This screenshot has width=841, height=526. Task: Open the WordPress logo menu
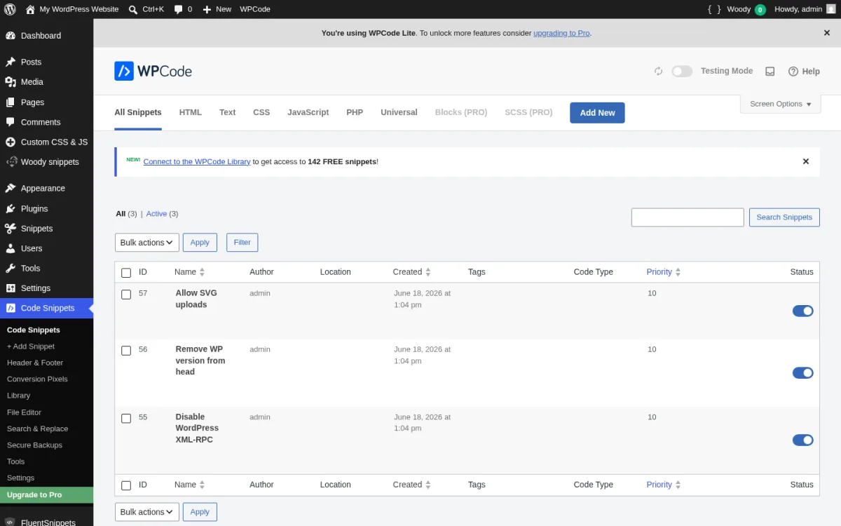[10, 9]
